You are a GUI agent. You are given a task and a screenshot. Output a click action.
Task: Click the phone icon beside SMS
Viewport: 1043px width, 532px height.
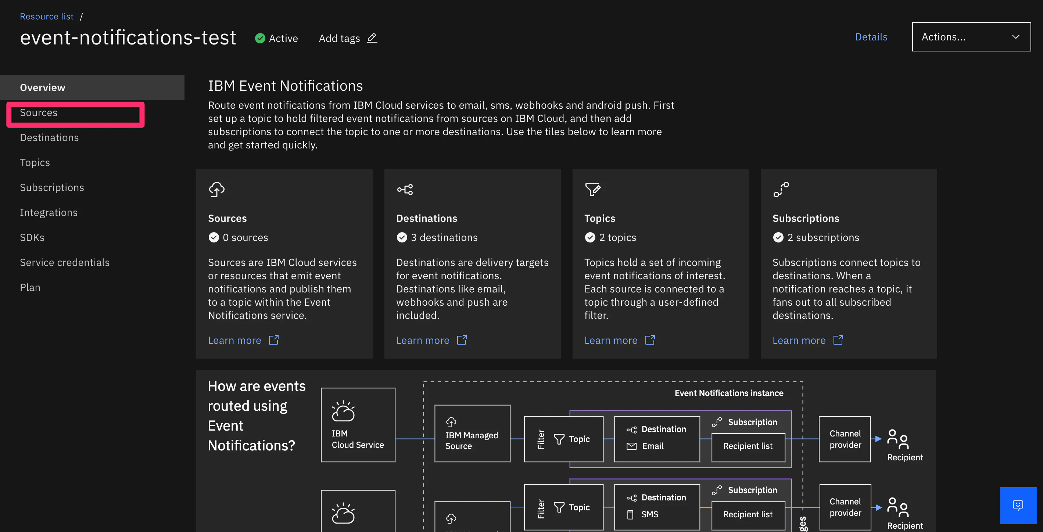coord(630,515)
